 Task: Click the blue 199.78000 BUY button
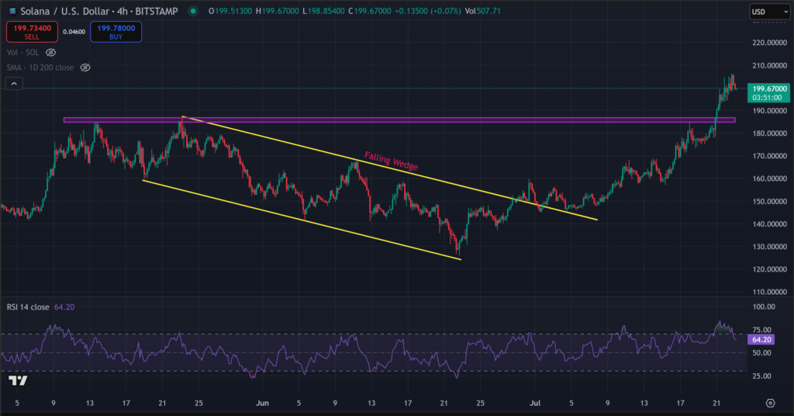[x=116, y=32]
